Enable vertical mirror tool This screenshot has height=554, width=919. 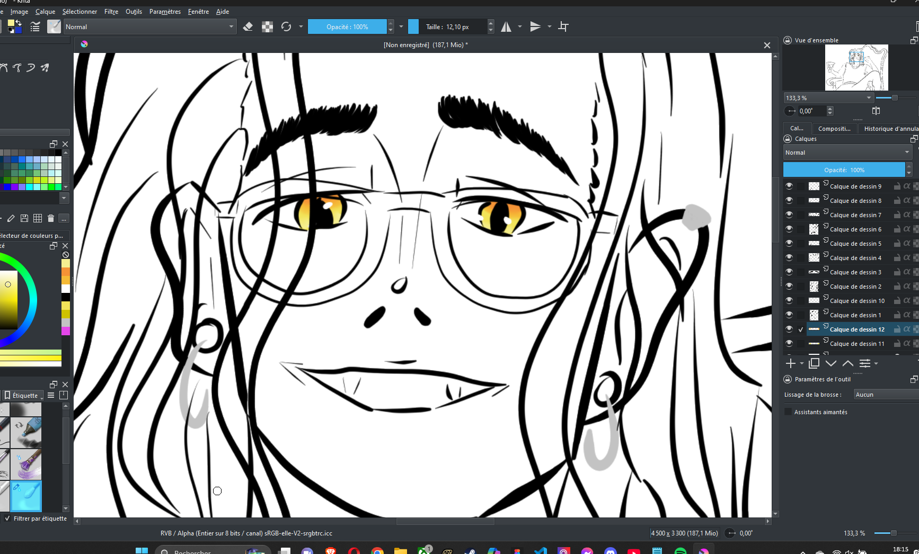(535, 26)
